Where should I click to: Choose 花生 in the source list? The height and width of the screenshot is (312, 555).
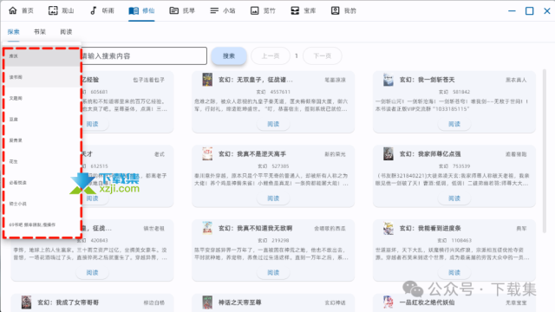(x=42, y=161)
